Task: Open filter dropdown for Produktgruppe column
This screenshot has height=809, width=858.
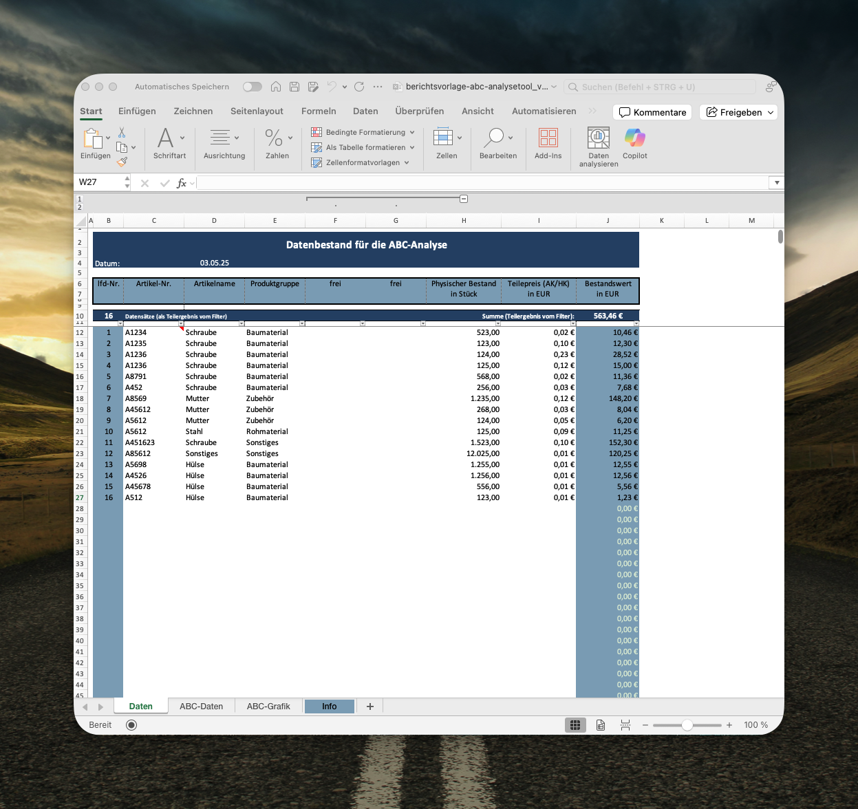Action: point(302,323)
